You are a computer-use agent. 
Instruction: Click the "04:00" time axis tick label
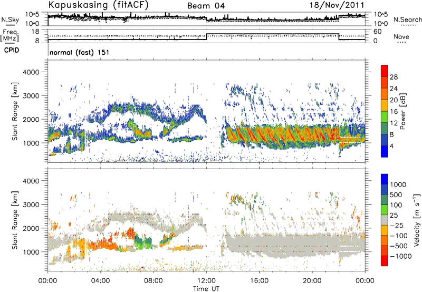coord(101,281)
